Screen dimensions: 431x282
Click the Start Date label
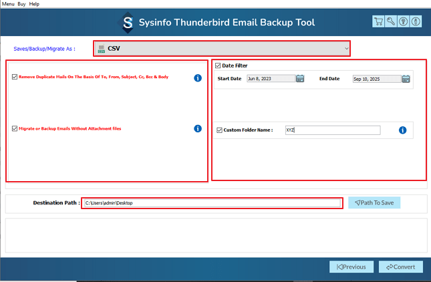(x=229, y=79)
